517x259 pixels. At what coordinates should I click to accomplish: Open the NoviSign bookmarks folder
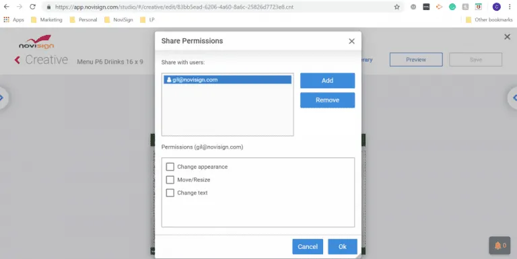(x=118, y=20)
